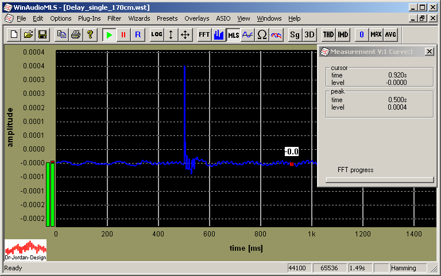Screen dimensions: 441x276
Task: Start measurement with the green play button
Action: (109, 34)
